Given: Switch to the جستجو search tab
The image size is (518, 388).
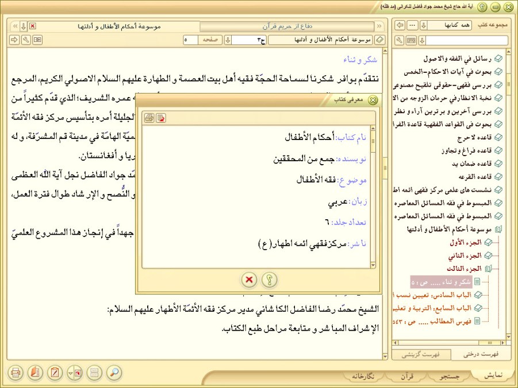Looking at the screenshot, I should click(449, 377).
